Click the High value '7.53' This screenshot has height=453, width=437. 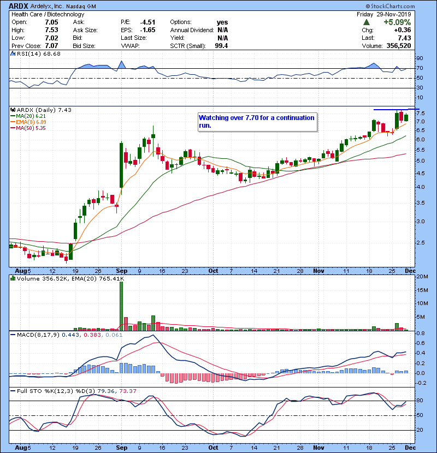(x=51, y=30)
